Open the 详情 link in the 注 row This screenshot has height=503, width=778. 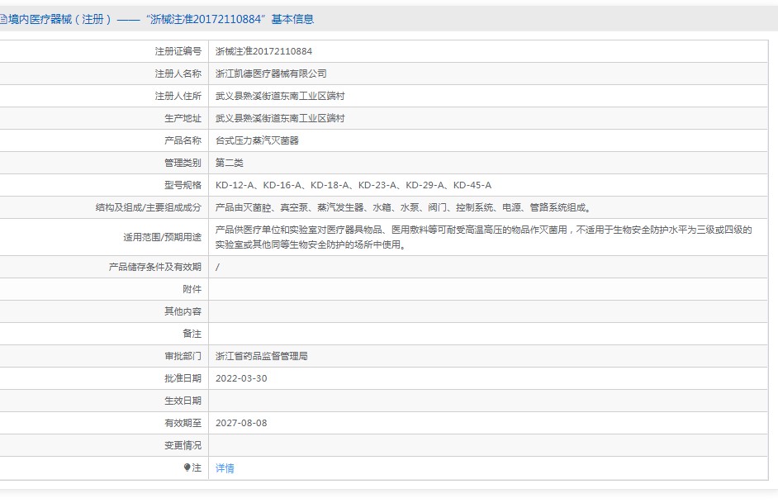click(225, 467)
